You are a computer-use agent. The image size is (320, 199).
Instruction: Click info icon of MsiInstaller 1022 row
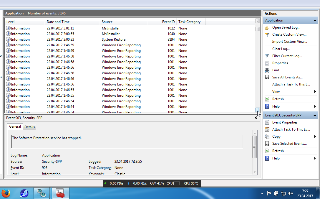pos(8,28)
